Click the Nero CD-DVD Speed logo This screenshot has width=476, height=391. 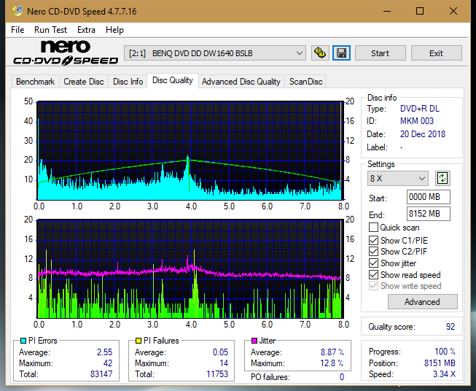pos(66,53)
